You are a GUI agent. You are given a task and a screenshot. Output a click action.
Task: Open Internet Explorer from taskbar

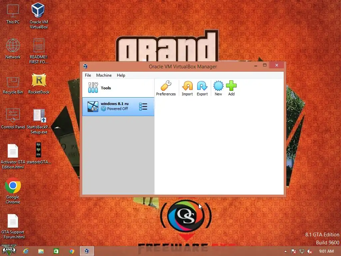click(26, 251)
